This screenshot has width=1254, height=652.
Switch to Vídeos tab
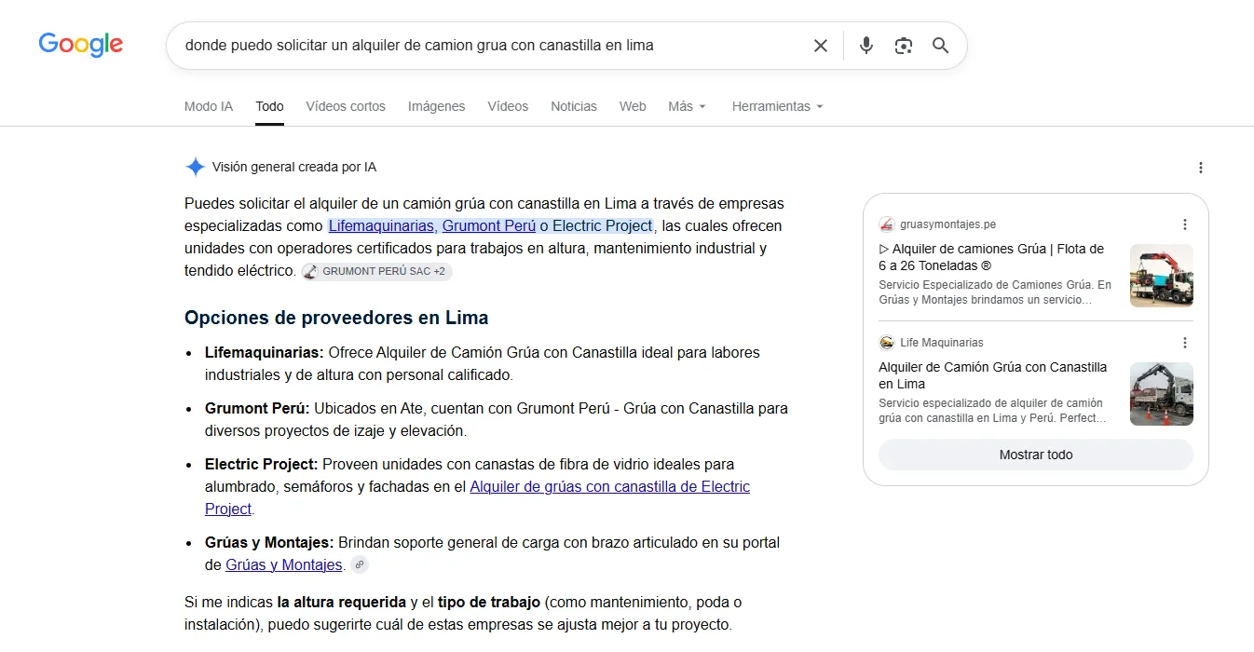coord(508,106)
